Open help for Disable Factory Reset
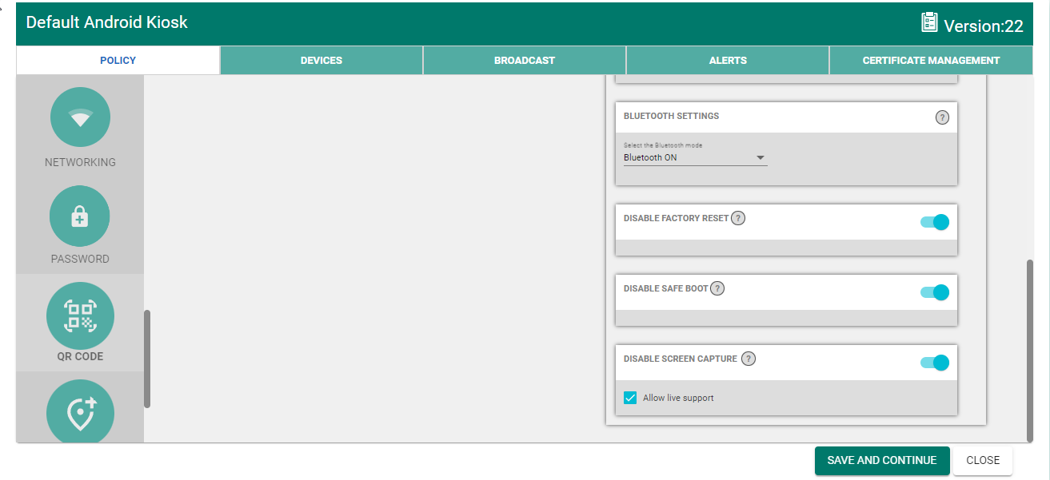Viewport: 1050px width, 480px height. (738, 218)
